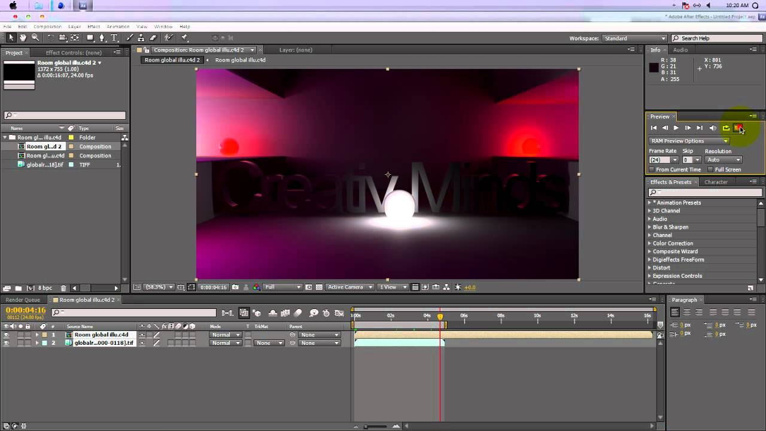Select the Eraser tool

153,38
